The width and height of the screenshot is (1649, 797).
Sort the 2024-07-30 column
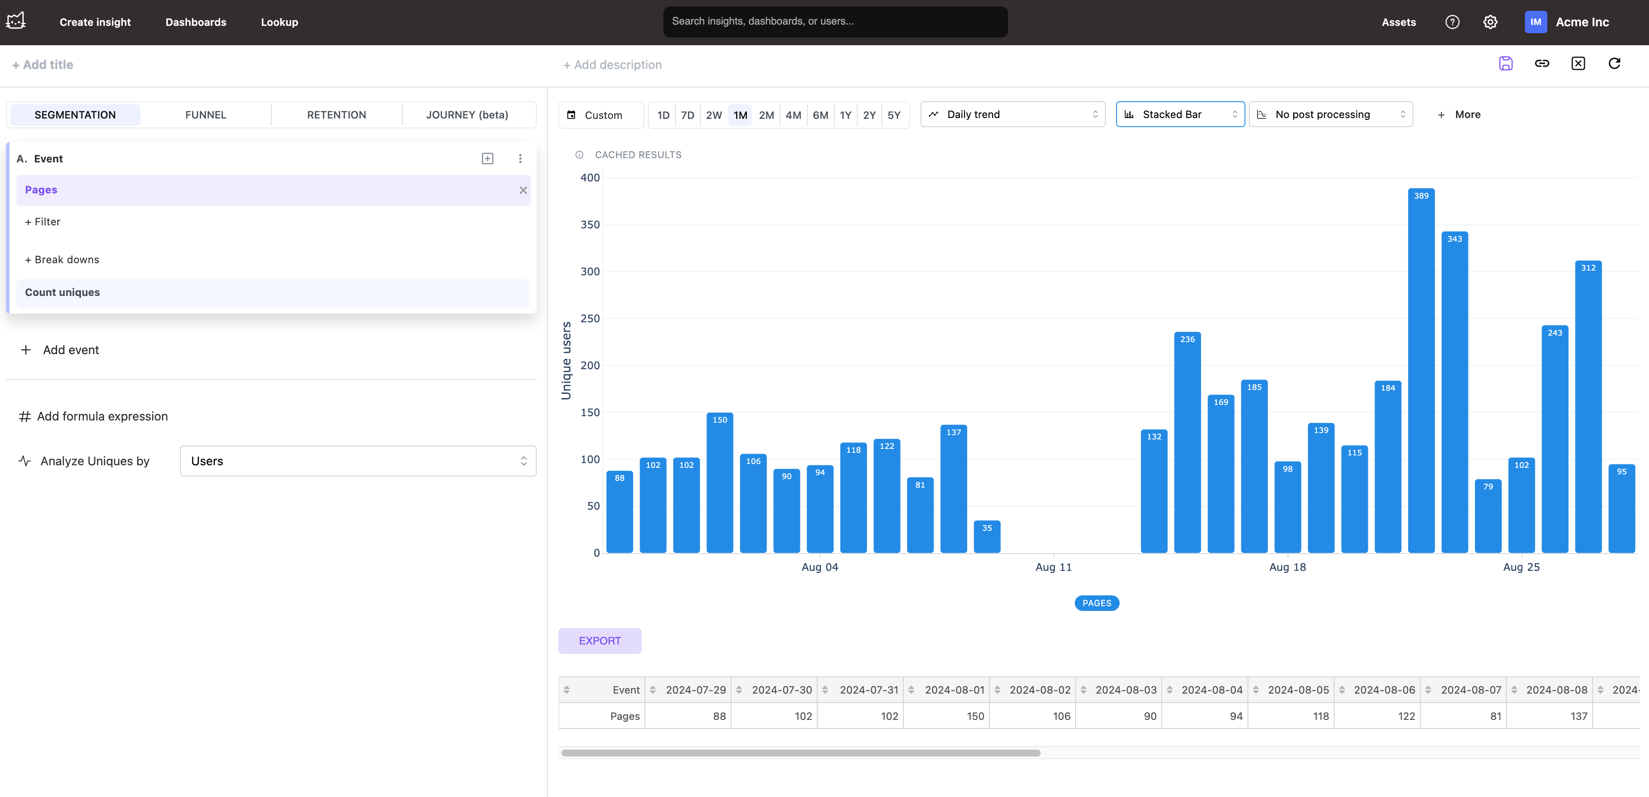[x=739, y=690]
